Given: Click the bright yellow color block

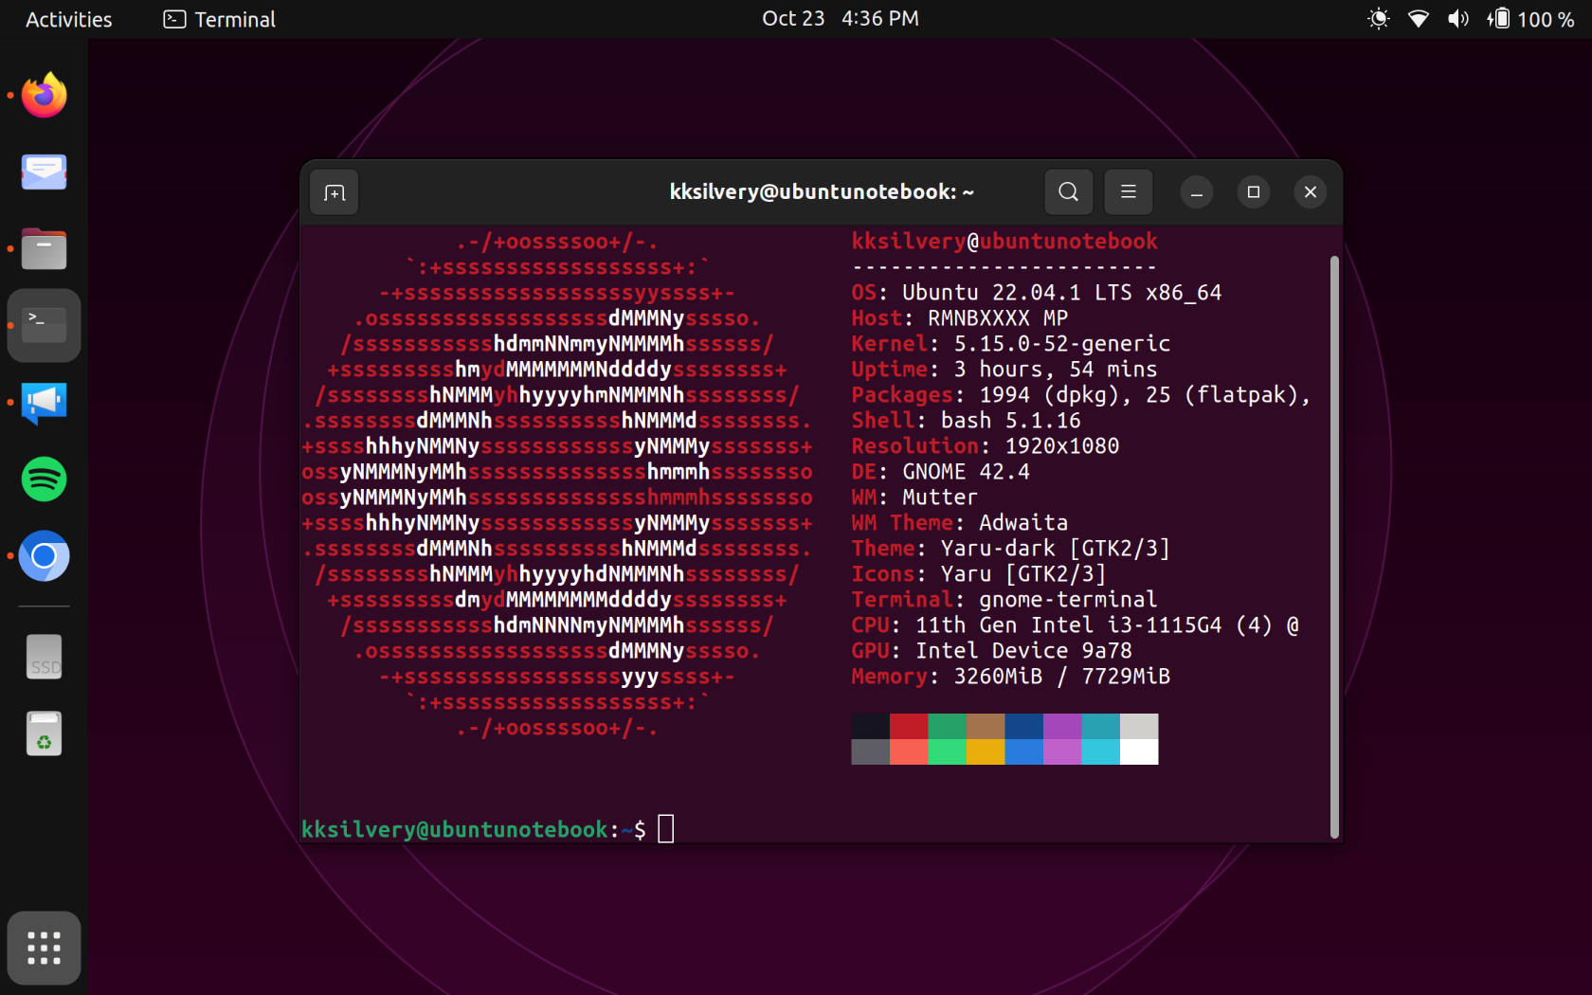Looking at the screenshot, I should click(x=986, y=751).
